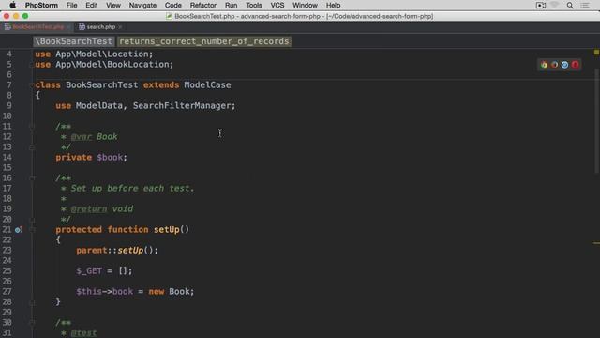Viewport: 600px width, 338px height.
Task: Collapse the class BookSearchTest fold marker
Action: (x=32, y=85)
